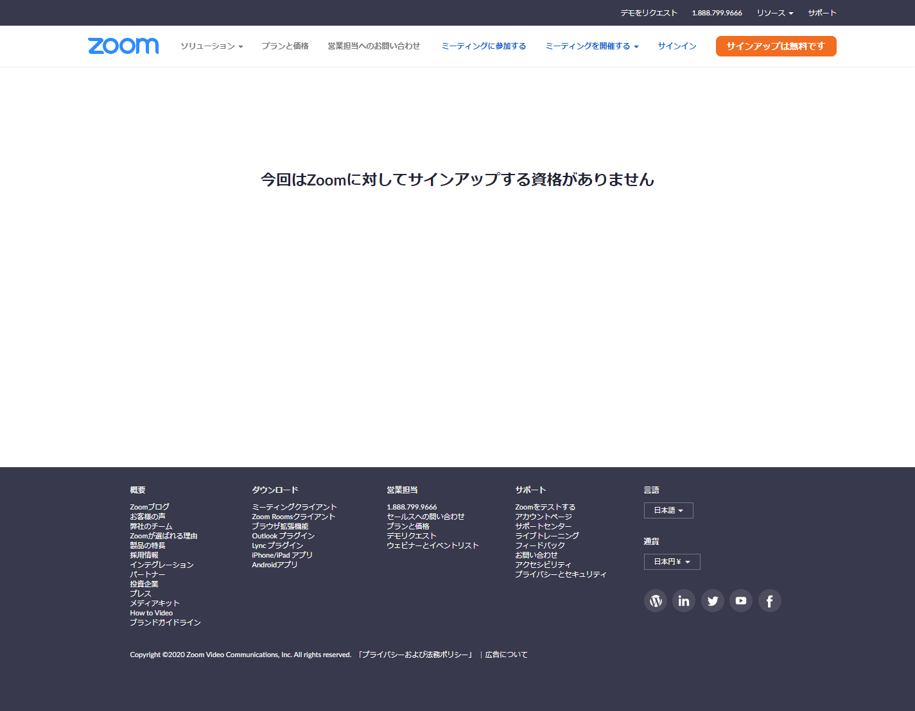Open the 日本円¥ currency selector

click(672, 561)
